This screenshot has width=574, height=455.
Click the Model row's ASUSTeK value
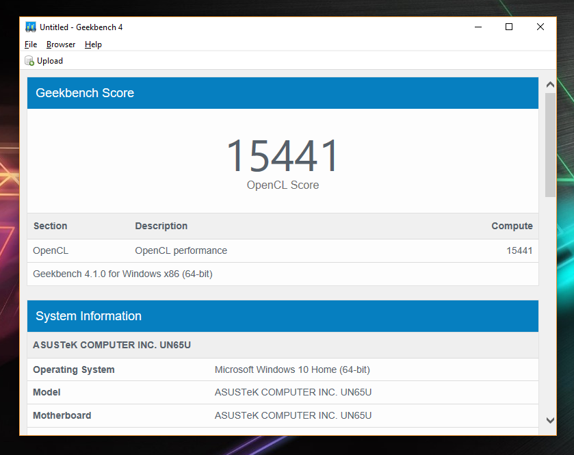(293, 393)
